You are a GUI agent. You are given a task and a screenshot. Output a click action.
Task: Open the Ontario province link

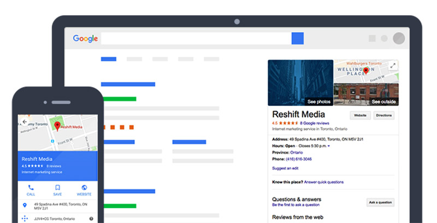click(296, 152)
